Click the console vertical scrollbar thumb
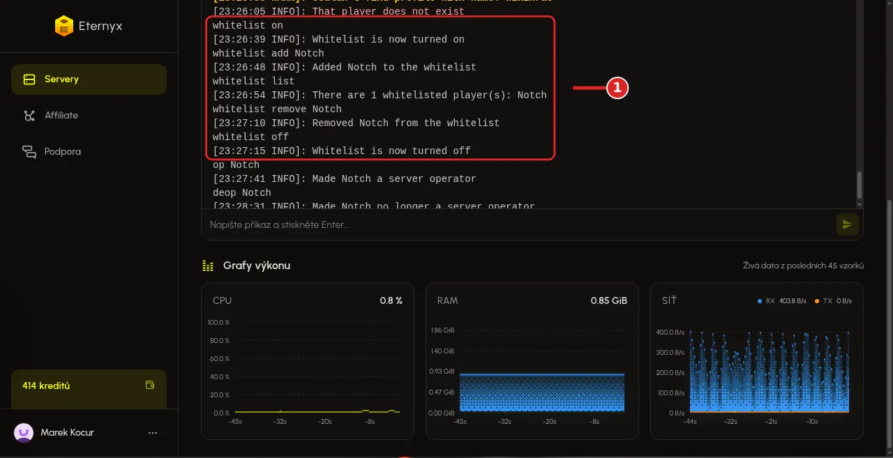Screen dimensions: 893x458 pos(860,186)
